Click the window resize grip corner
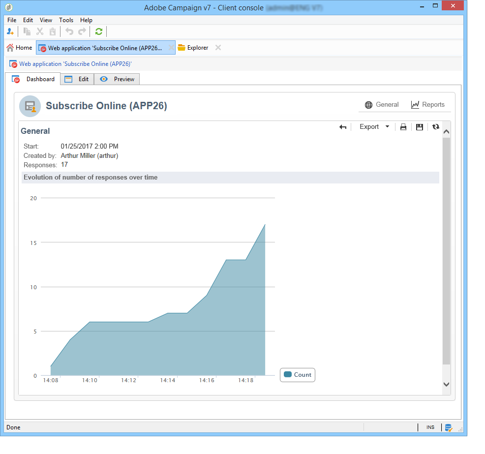This screenshot has height=454, width=485. 460,429
